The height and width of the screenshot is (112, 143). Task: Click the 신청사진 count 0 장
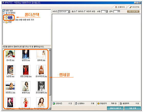70,104
